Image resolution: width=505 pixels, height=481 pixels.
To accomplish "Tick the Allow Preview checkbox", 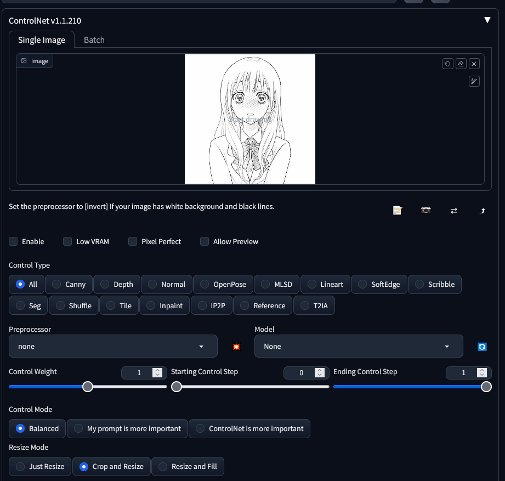I will (x=205, y=241).
